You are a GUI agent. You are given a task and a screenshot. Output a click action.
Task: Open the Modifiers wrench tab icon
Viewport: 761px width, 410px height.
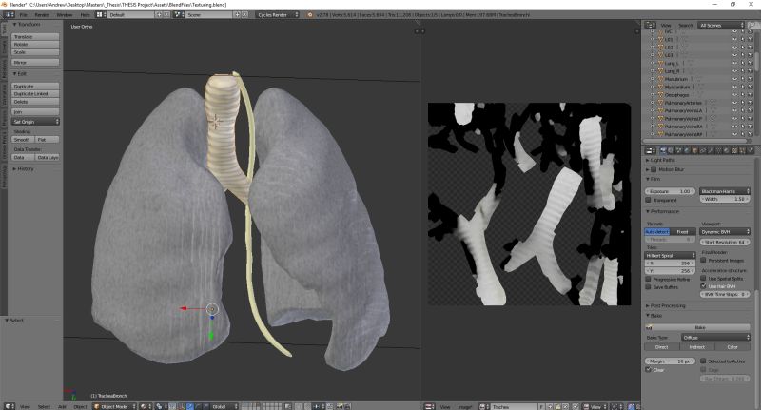point(711,150)
